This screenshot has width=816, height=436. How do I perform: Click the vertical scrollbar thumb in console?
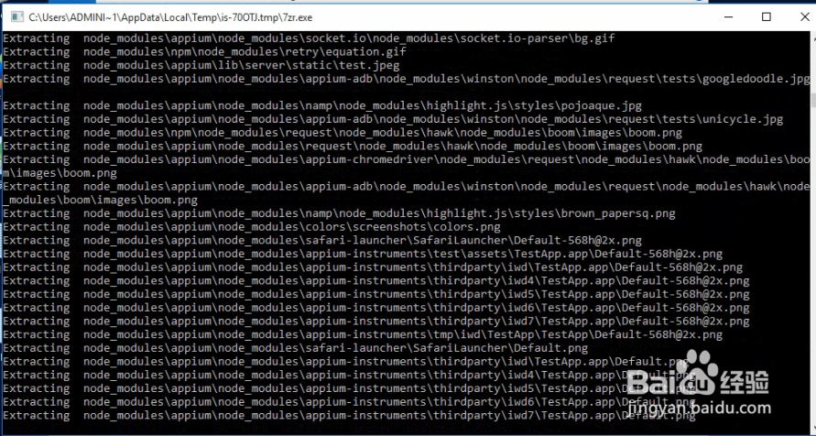point(813,99)
